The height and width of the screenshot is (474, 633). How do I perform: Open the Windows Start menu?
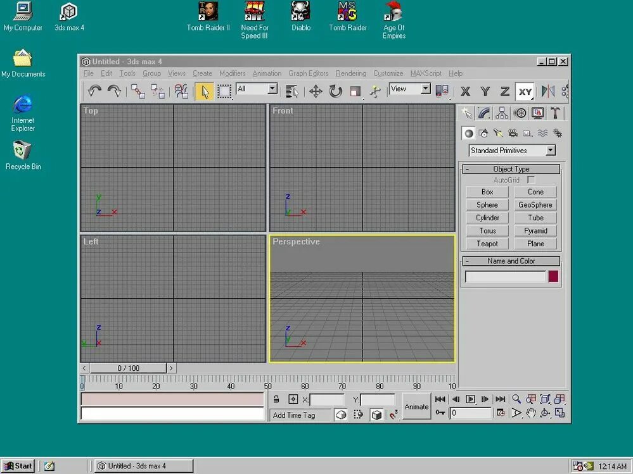pyautogui.click(x=18, y=466)
